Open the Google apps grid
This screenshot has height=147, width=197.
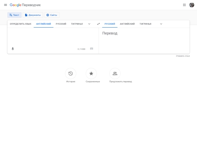184,5
